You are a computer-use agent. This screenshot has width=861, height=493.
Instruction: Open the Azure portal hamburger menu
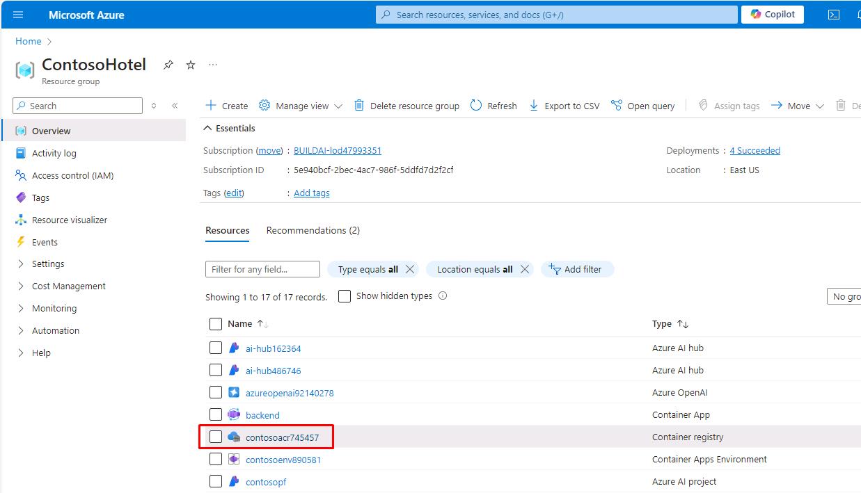[18, 15]
